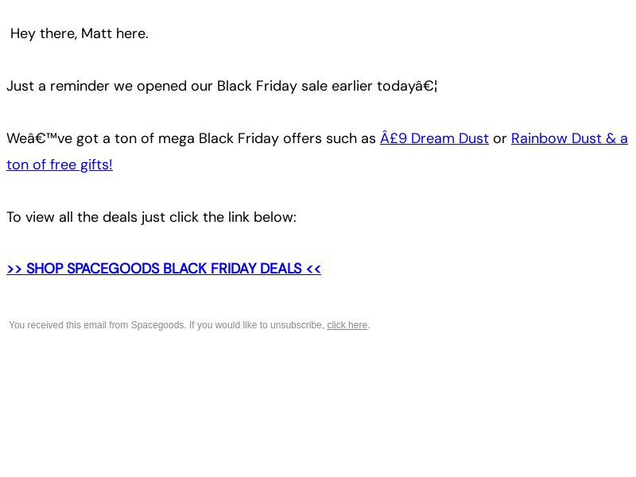The height and width of the screenshot is (477, 636).
Task: Follow the "ton of free gifts!" link
Action: pyautogui.click(x=60, y=165)
